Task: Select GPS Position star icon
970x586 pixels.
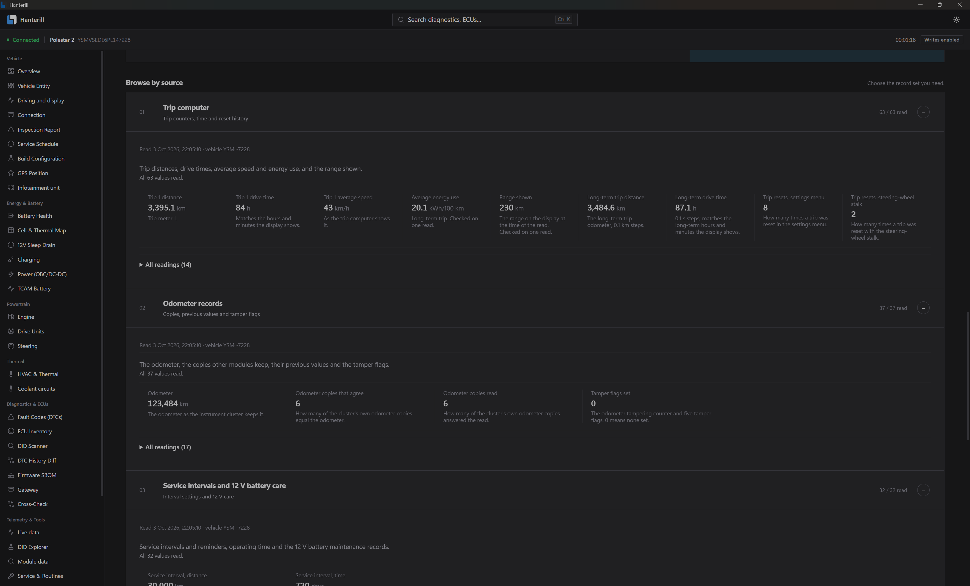Action: (11, 173)
